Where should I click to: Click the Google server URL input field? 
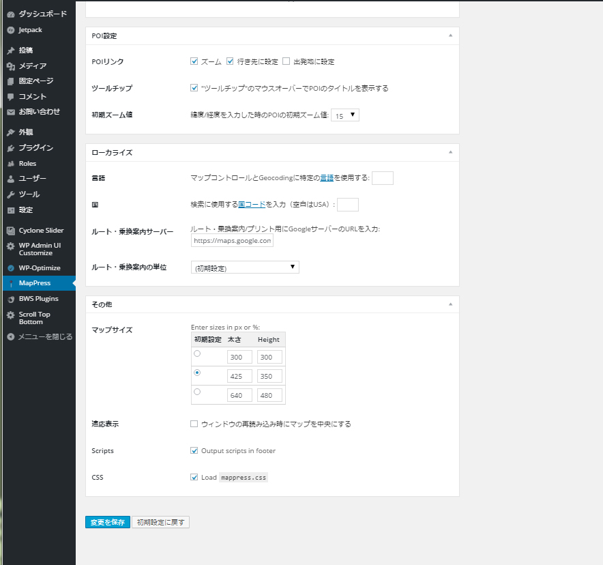pyautogui.click(x=232, y=240)
